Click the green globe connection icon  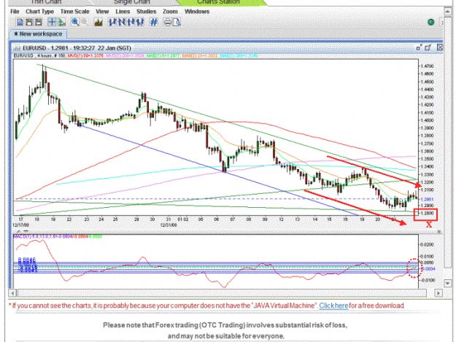[431, 22]
